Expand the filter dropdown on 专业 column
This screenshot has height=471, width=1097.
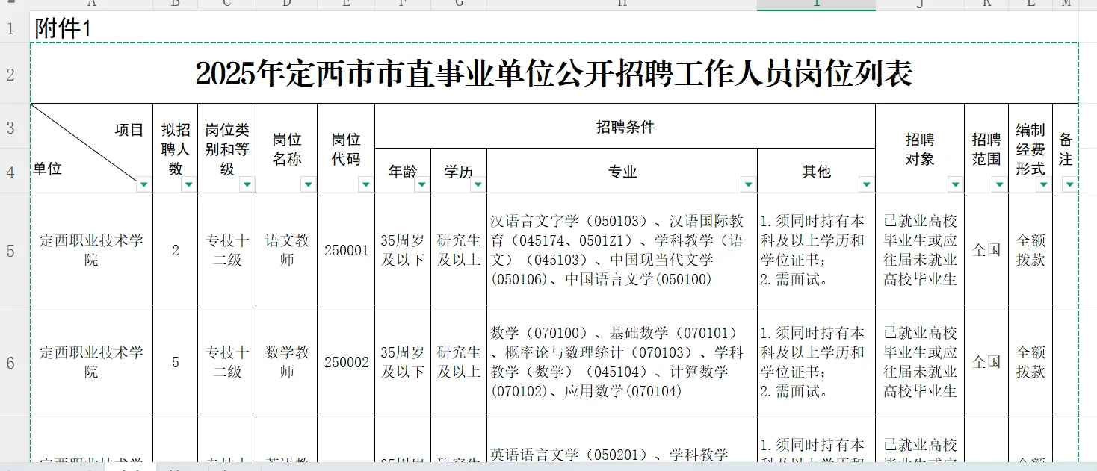pyautogui.click(x=748, y=184)
